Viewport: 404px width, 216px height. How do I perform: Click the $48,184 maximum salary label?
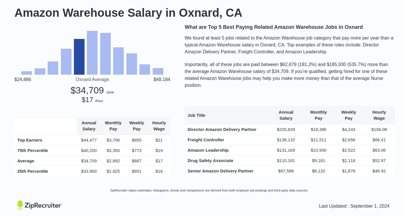point(162,80)
